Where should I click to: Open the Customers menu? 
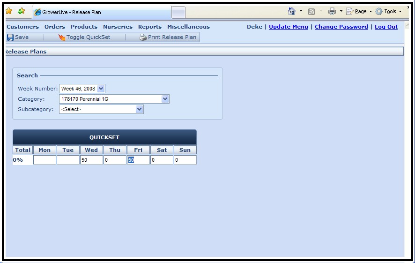point(23,27)
